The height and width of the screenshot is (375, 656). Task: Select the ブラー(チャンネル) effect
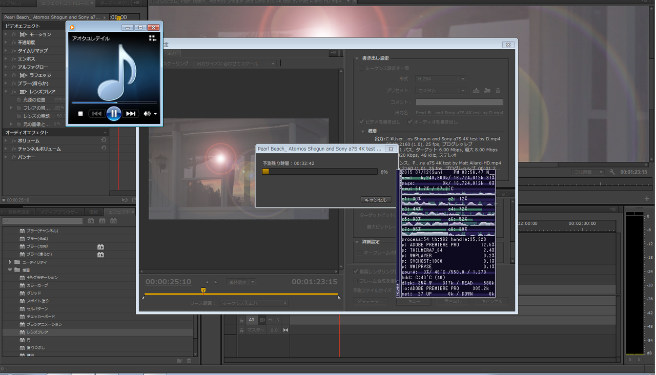tap(42, 231)
